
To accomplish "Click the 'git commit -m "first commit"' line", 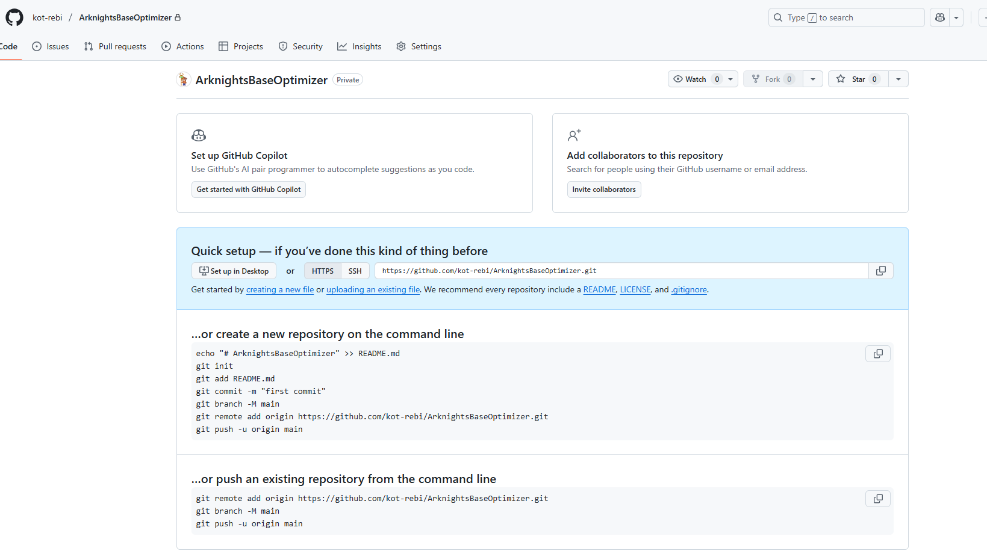I will click(261, 391).
